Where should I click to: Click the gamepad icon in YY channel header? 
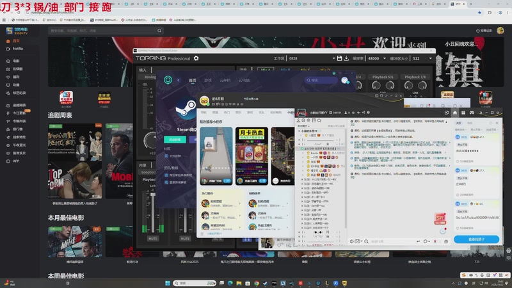click(472, 113)
